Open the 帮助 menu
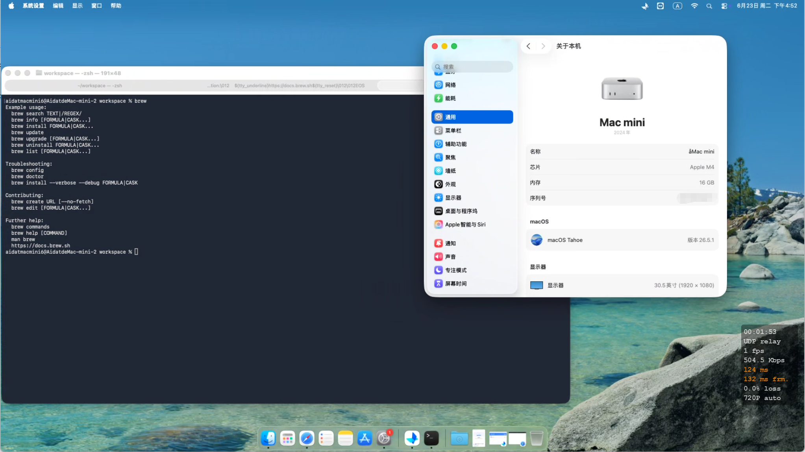 tap(116, 6)
